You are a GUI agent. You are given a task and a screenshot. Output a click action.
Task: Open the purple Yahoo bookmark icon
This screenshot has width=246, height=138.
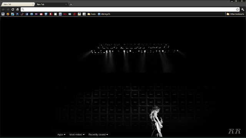(x=37, y=14)
